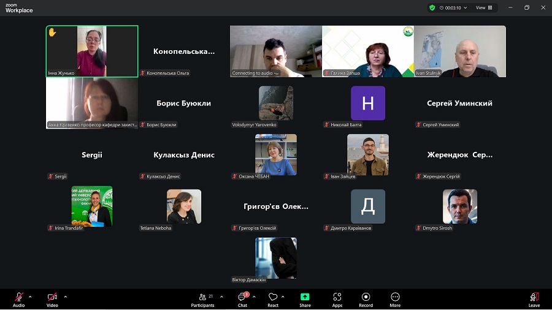Click the large name Конопельська… in tile
The width and height of the screenshot is (552, 310).
tap(184, 51)
